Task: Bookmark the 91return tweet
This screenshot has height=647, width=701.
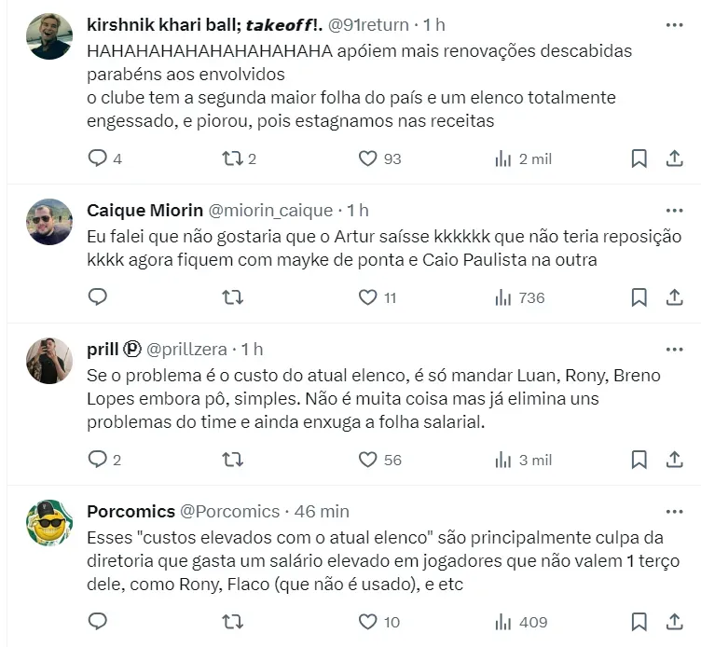Action: pos(639,158)
